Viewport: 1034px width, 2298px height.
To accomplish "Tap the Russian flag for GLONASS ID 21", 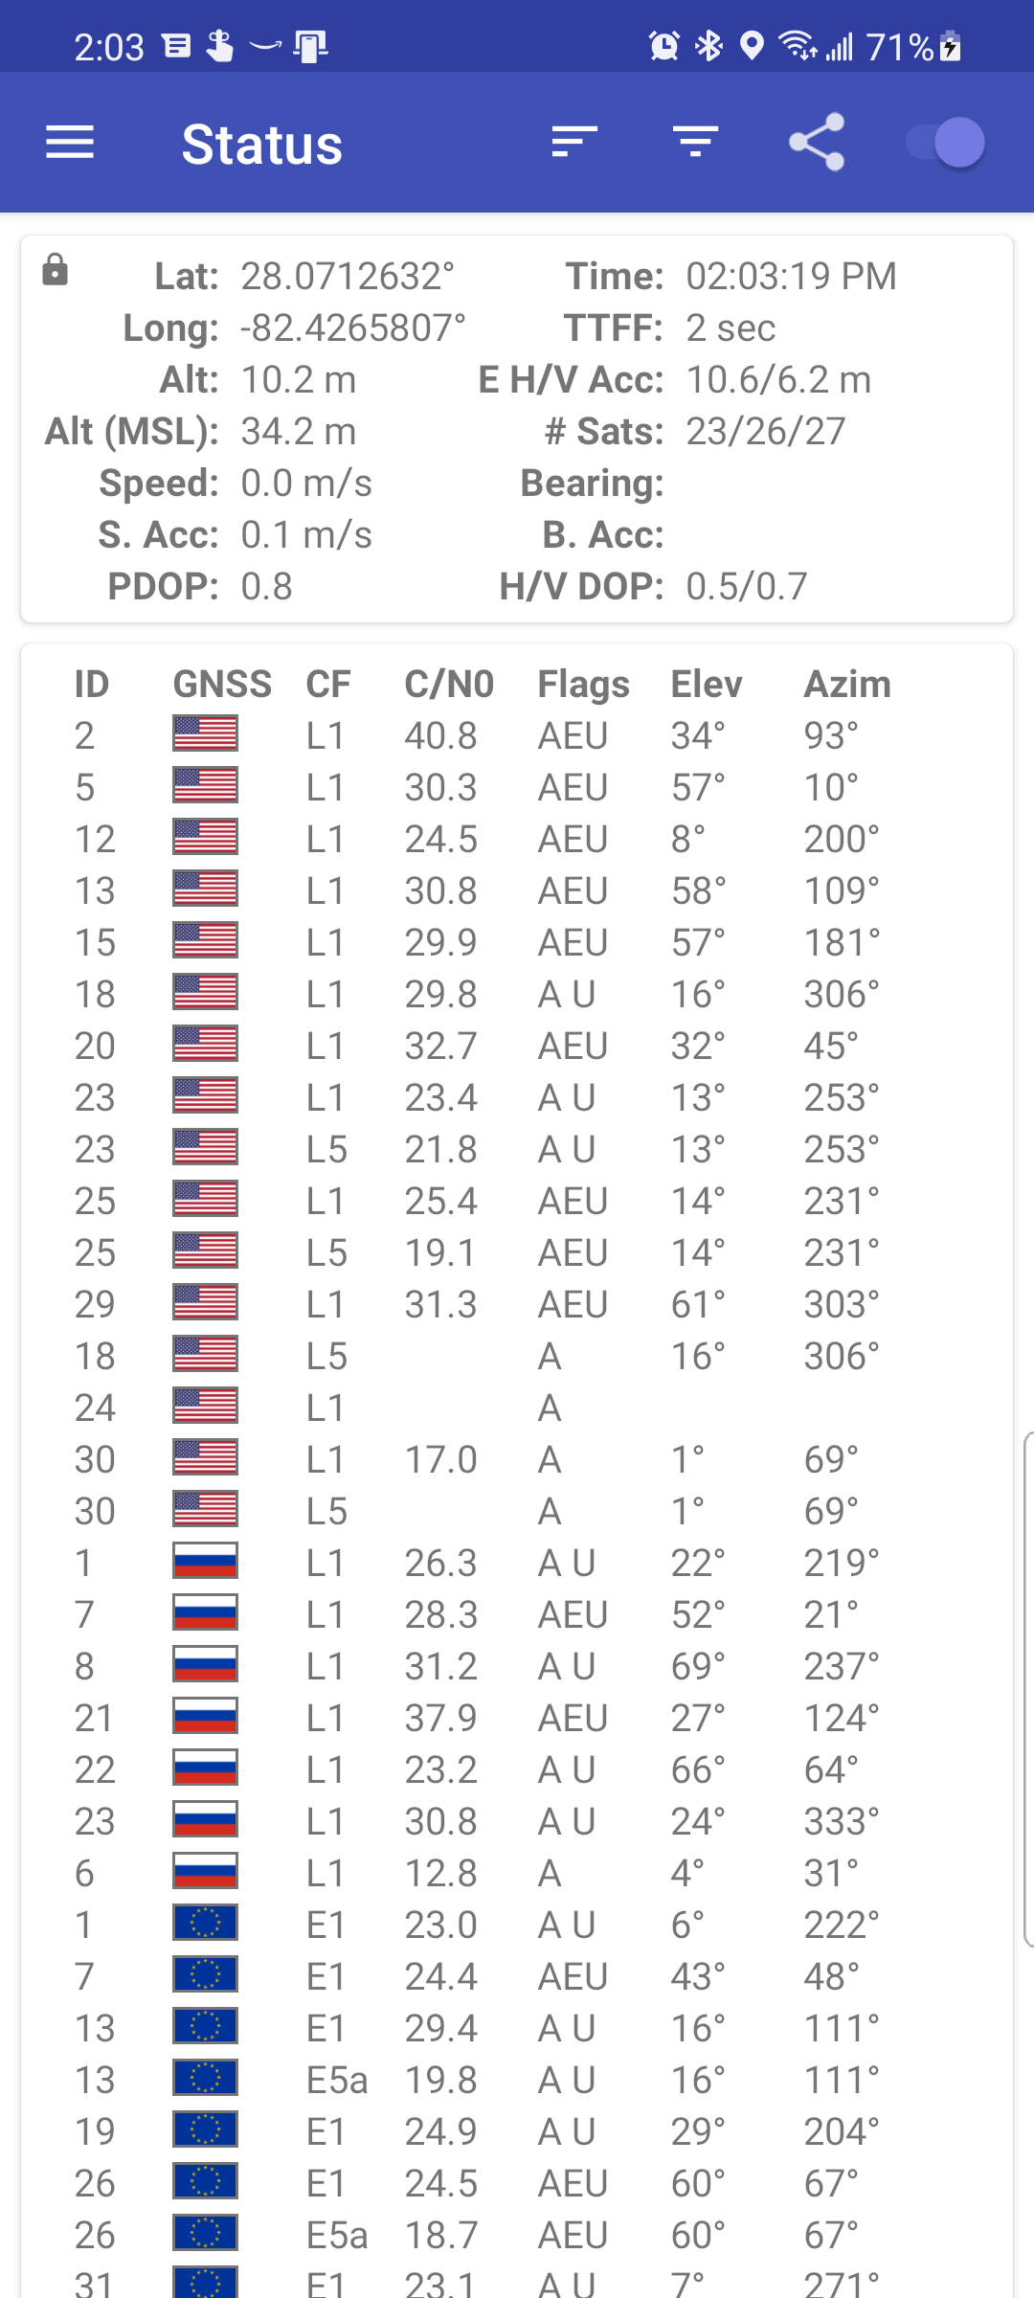I will [205, 1717].
